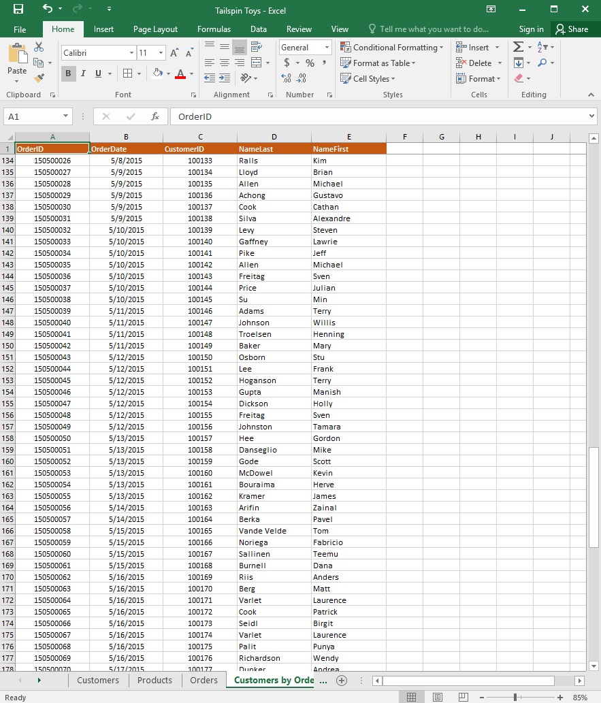The width and height of the screenshot is (601, 703).
Task: Toggle Bottom Align vertical alignment
Action: (x=240, y=47)
